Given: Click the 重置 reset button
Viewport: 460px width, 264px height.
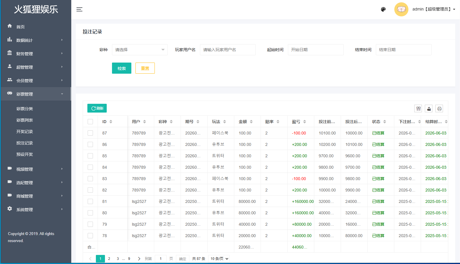Looking at the screenshot, I should 145,68.
